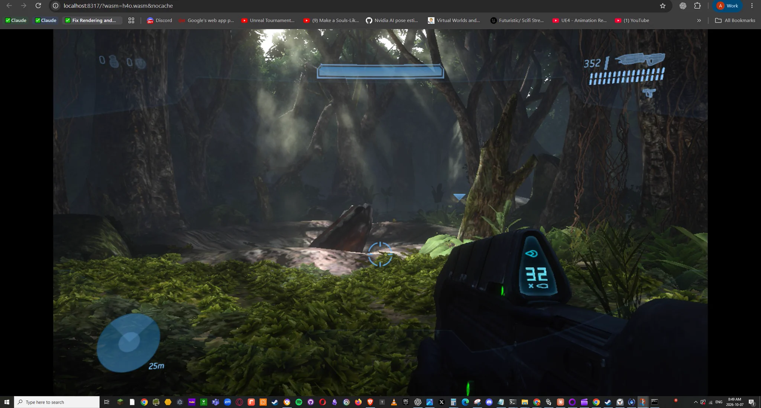Open the Virtual Worlds and... bookmark
This screenshot has width=761, height=408.
click(454, 20)
